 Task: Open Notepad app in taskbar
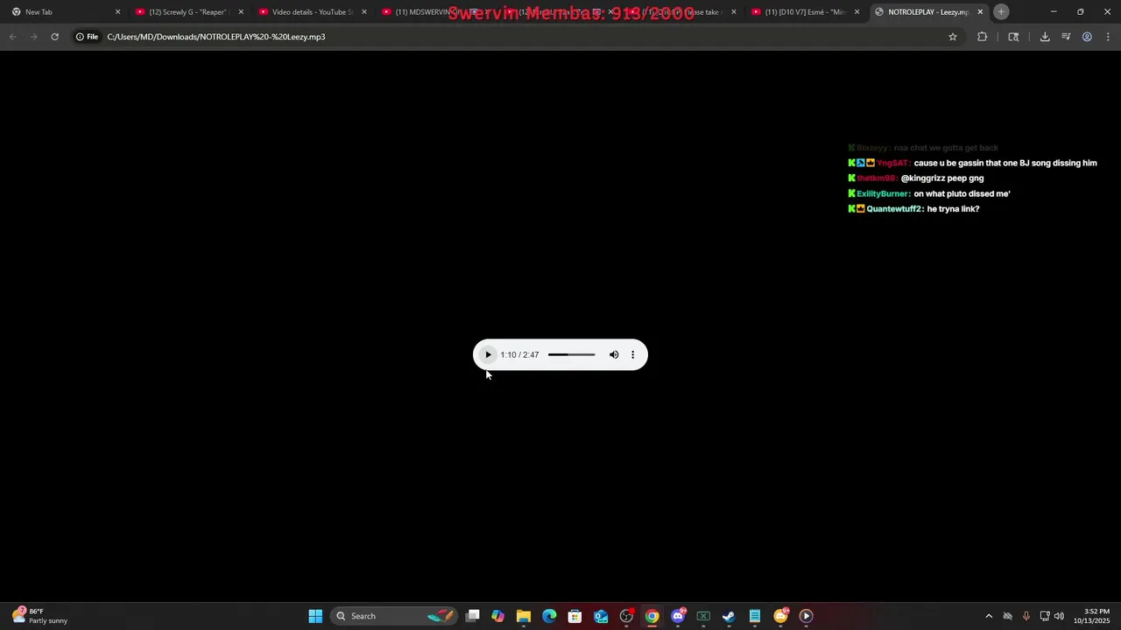(x=755, y=616)
